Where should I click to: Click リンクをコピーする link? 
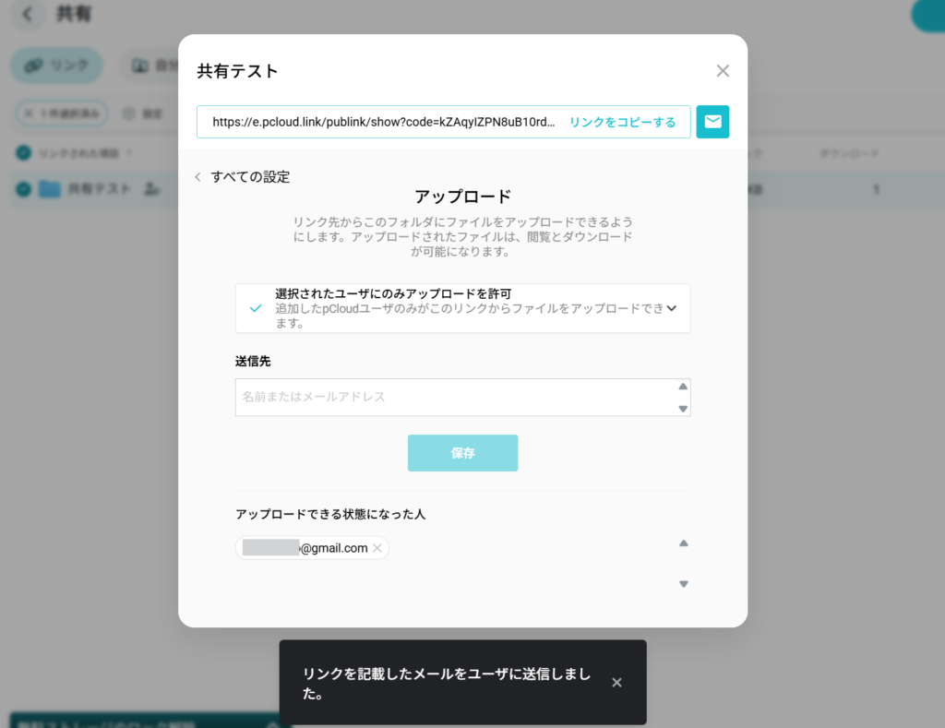[622, 122]
